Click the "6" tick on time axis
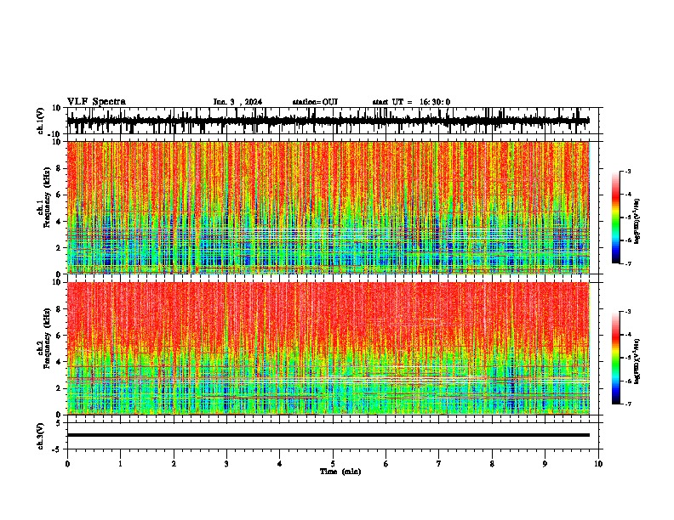The height and width of the screenshot is (520, 674). click(386, 464)
